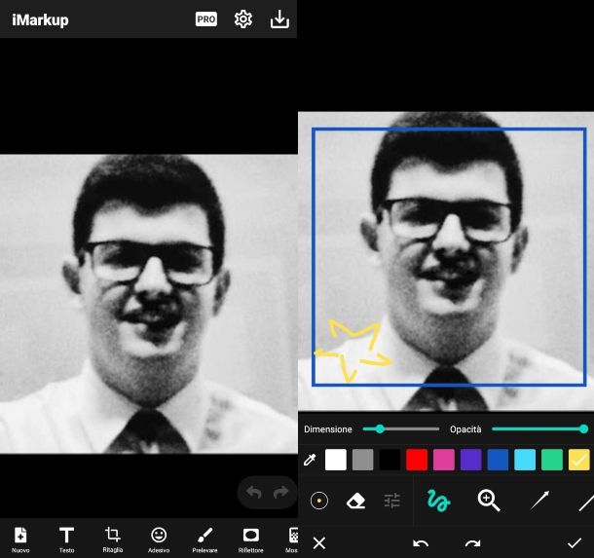Screen dimensions: 594x558
Task: Choose the selected yellow color swatch
Action: pyautogui.click(x=579, y=460)
